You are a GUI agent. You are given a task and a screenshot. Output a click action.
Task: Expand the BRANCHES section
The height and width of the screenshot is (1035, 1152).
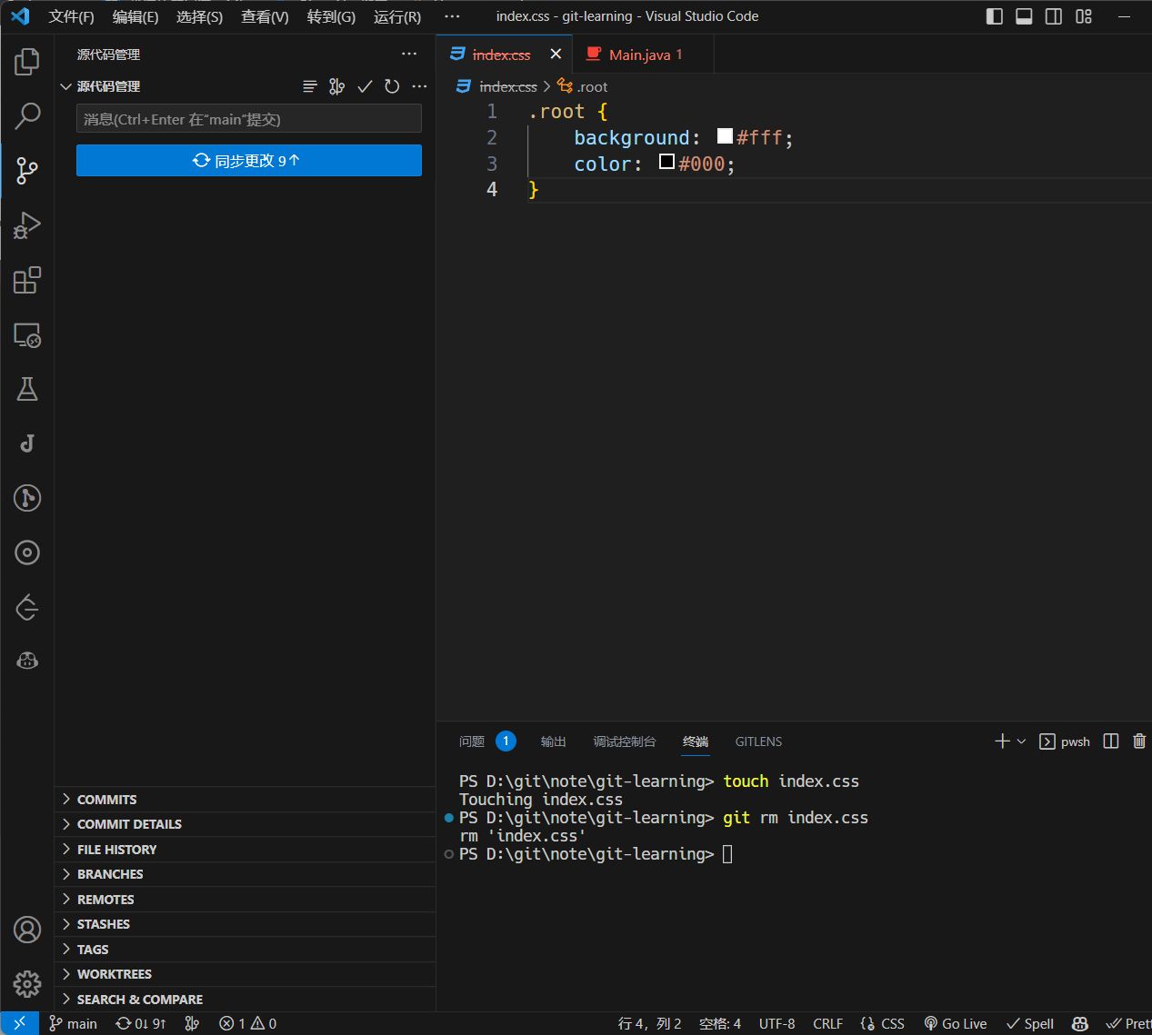click(x=110, y=874)
